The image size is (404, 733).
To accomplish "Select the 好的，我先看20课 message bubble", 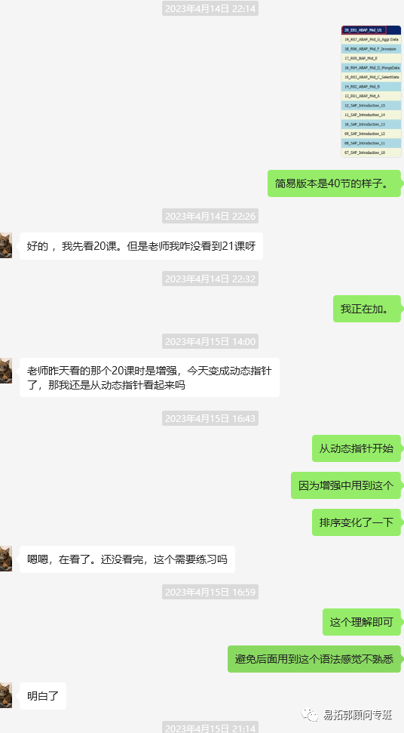I will click(142, 246).
